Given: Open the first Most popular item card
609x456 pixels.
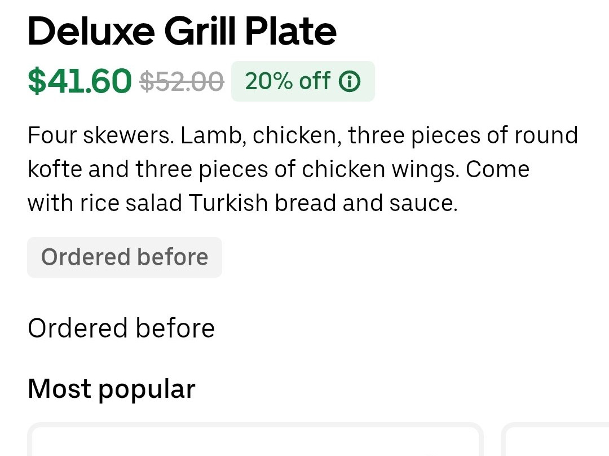Looking at the screenshot, I should click(255, 441).
